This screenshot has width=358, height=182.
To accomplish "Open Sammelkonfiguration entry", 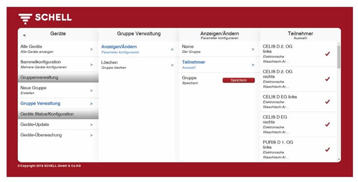I will [58, 64].
